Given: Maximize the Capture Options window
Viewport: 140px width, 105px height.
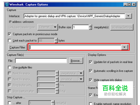Looking at the screenshot, I should pyautogui.click(x=129, y=4).
